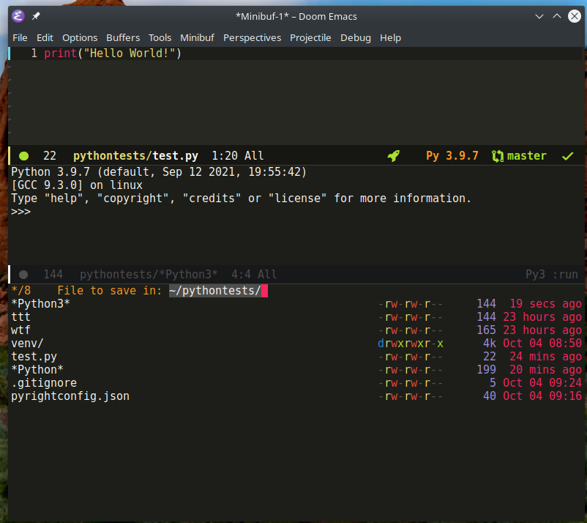The width and height of the screenshot is (587, 523).
Task: Click the git branch icon beside master
Action: coord(498,156)
